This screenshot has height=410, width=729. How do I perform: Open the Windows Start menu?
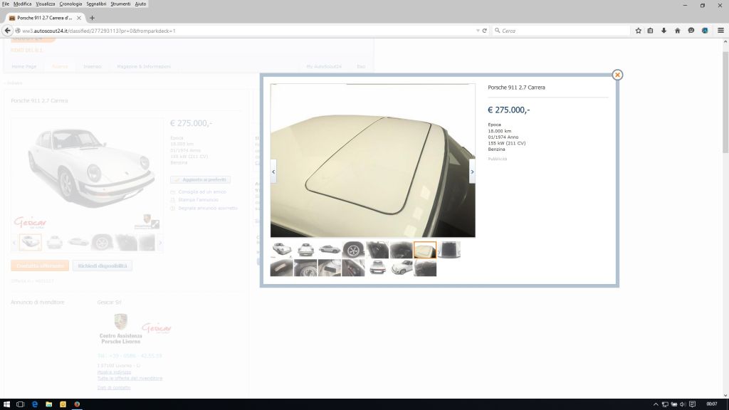[x=6, y=404]
